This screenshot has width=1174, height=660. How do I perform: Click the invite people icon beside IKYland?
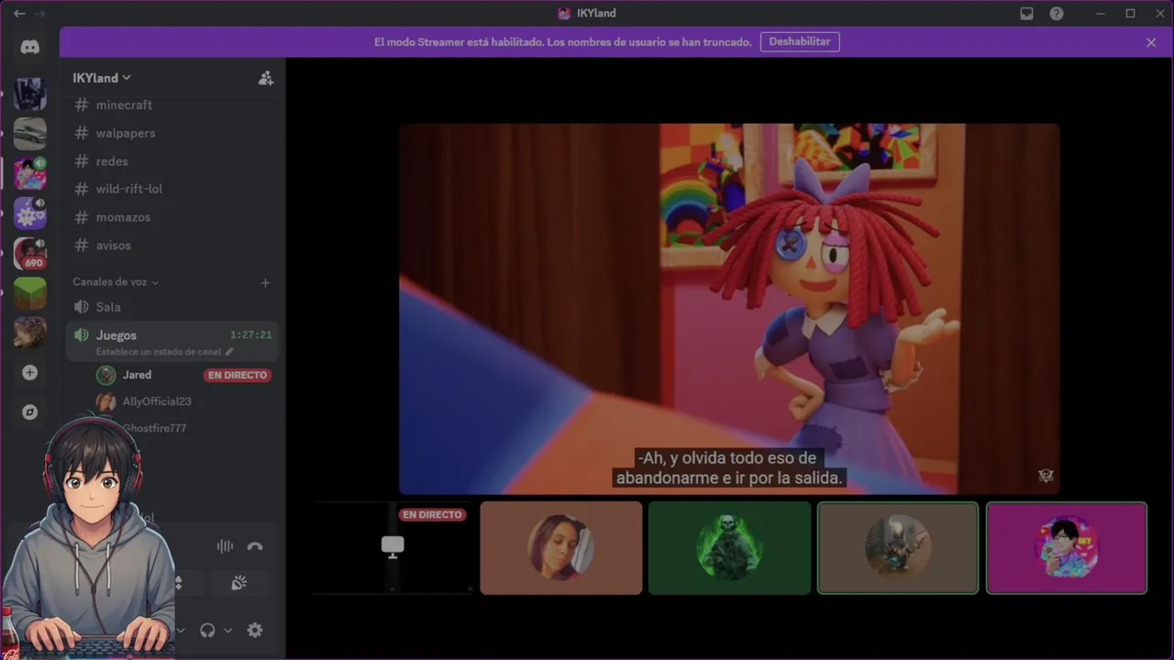(265, 78)
